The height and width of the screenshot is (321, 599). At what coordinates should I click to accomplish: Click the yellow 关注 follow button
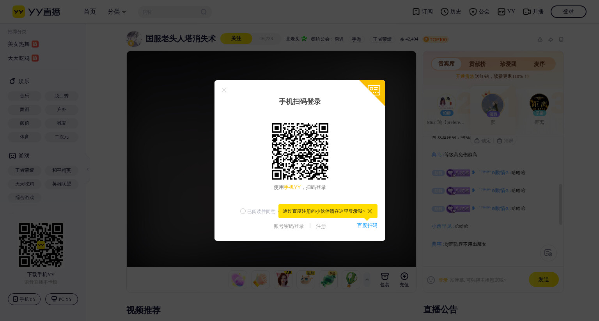coord(236,39)
